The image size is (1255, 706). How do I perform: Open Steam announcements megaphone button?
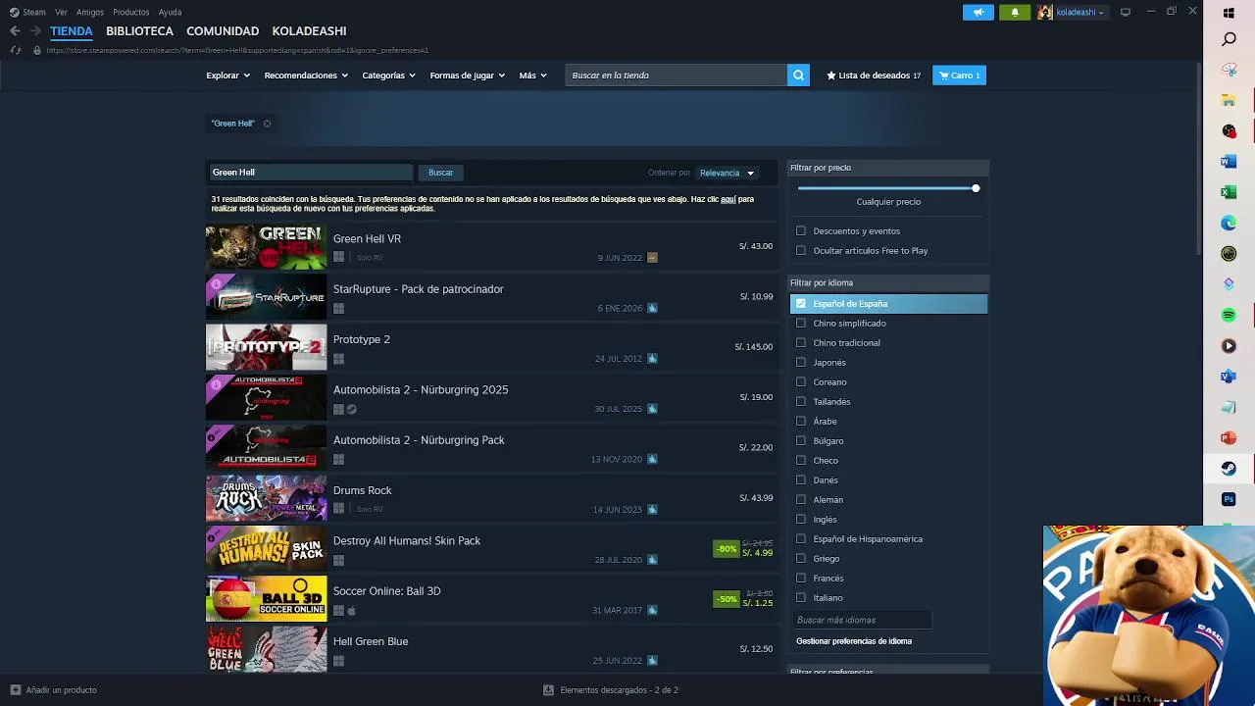(978, 12)
